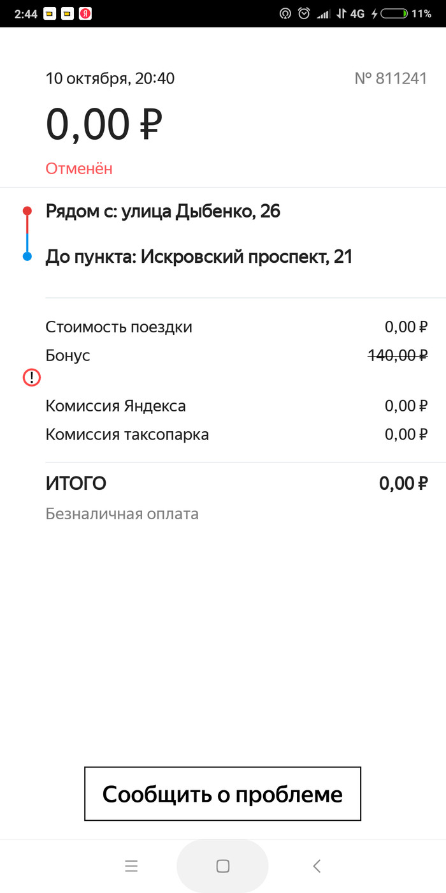Tap the hotspot status icon
The image size is (446, 893).
[x=285, y=13]
